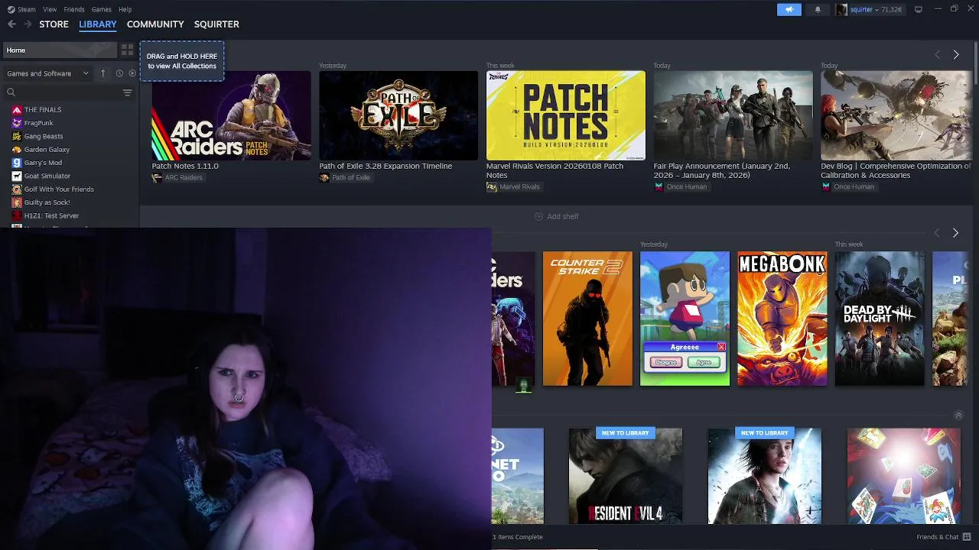This screenshot has width=979, height=550.
Task: Open the squirter profile avatar
Action: pyautogui.click(x=841, y=9)
